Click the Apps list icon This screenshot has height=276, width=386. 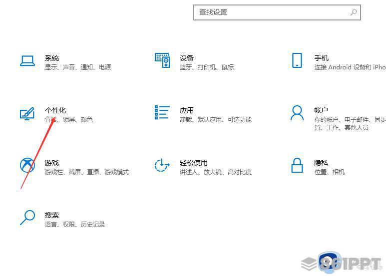click(x=162, y=112)
